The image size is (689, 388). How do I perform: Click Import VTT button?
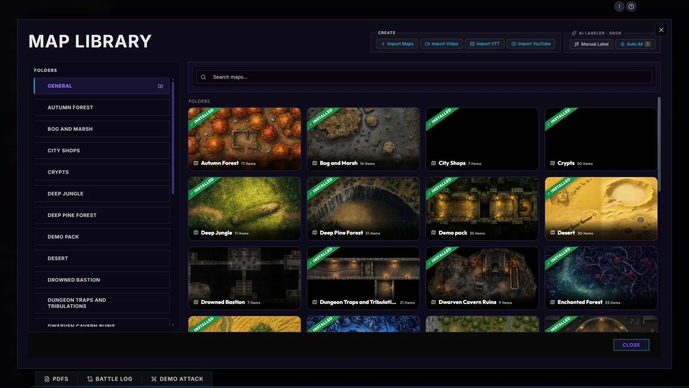484,44
